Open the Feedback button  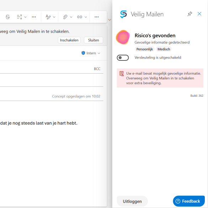(189, 201)
